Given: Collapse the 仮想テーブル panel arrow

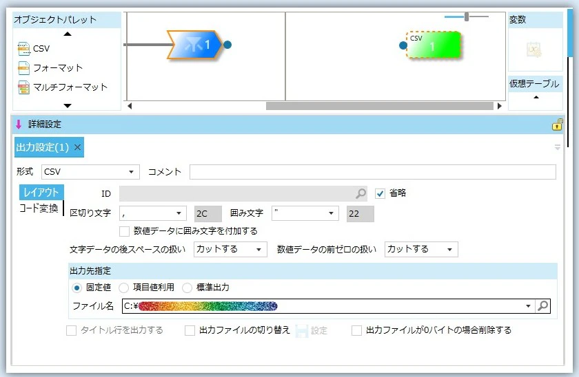Looking at the screenshot, I should click(536, 97).
